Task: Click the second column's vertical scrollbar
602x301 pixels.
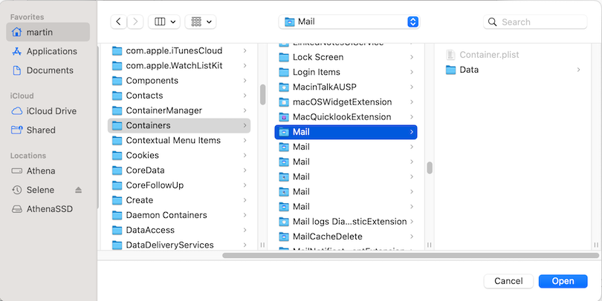Action: click(430, 168)
